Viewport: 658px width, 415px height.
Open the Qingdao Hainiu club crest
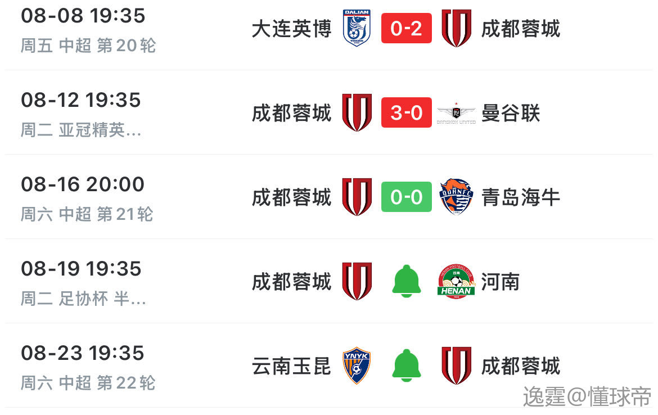click(x=456, y=197)
